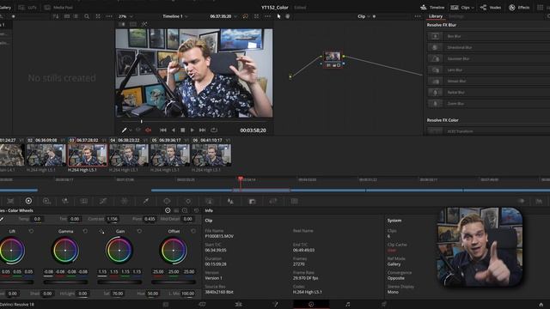Click the Pivot value field 0.435
Image resolution: width=550 pixels, height=309 pixels.
(150, 219)
